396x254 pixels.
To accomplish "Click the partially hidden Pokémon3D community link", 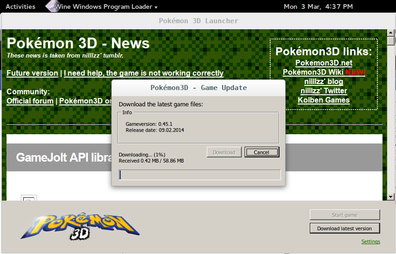I will click(85, 101).
